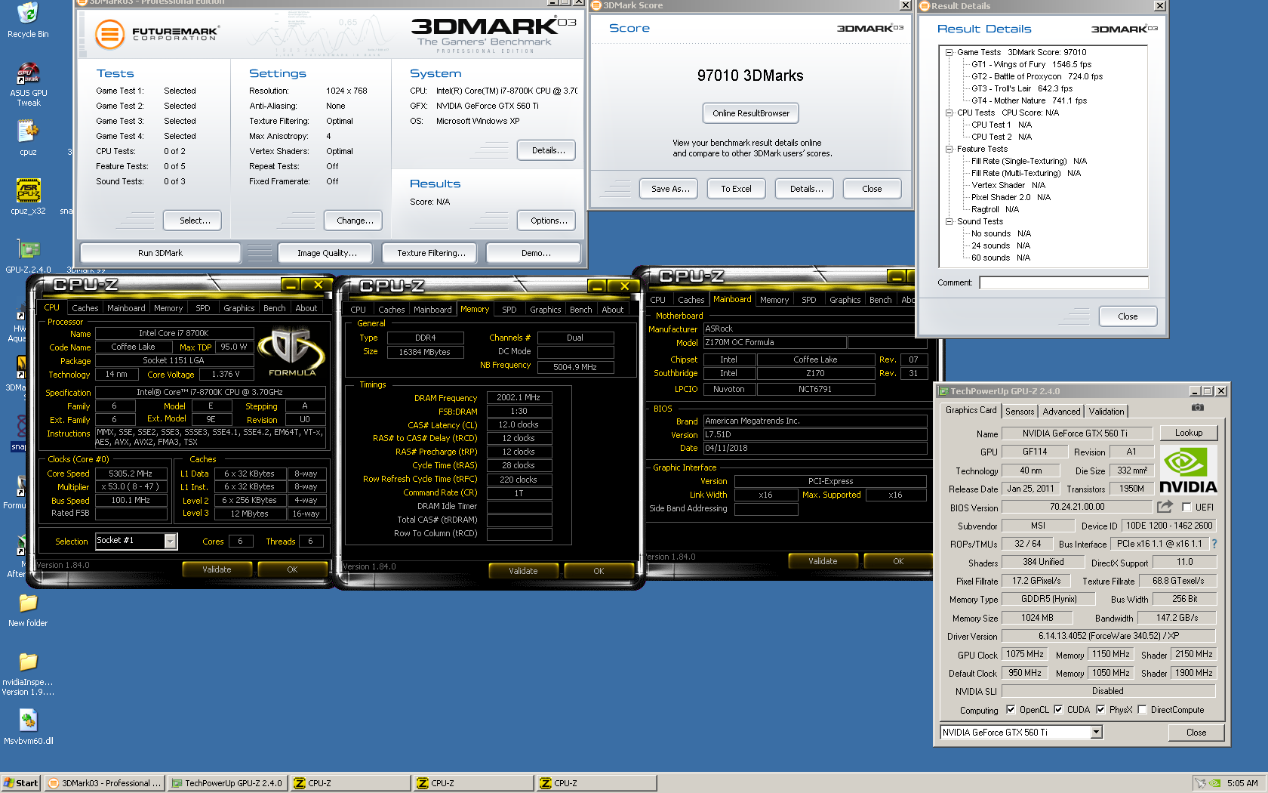Click the Save As... button
Image resolution: width=1268 pixels, height=793 pixels.
670,189
